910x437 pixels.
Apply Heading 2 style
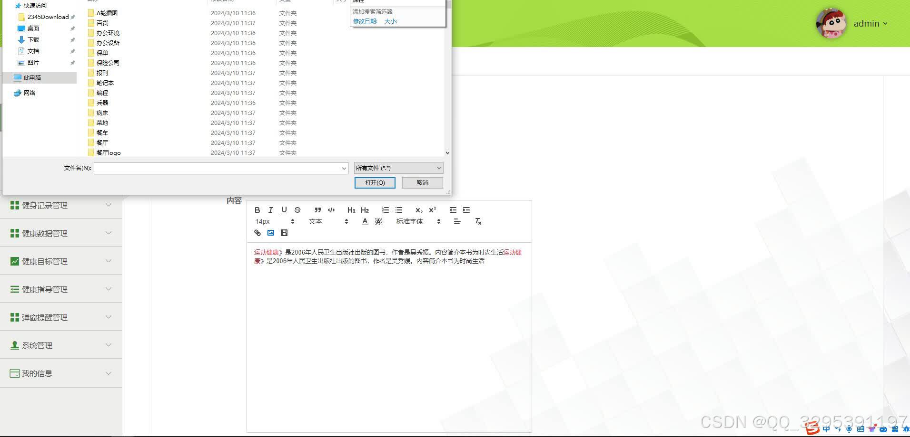click(x=365, y=210)
